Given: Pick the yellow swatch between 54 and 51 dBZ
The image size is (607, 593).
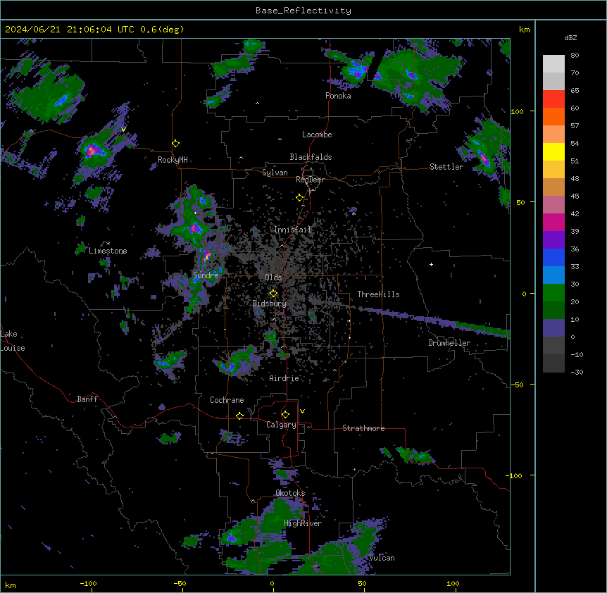Looking at the screenshot, I should (553, 151).
